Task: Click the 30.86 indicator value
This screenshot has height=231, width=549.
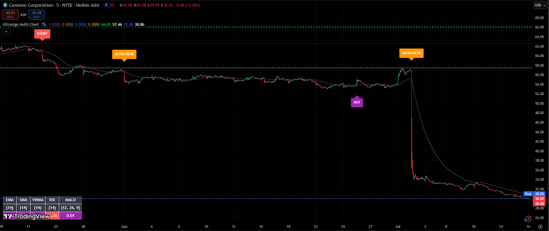Action: pos(140,24)
